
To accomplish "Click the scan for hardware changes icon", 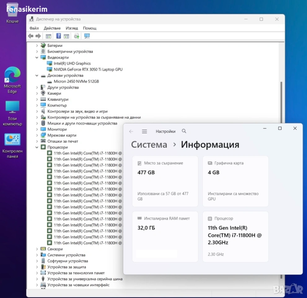I will (x=87, y=36).
